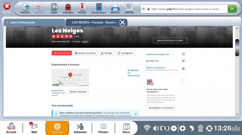Screen dimensions: 242x135
Task: Close the LES NEIGES tab
Action: tap(122, 23)
